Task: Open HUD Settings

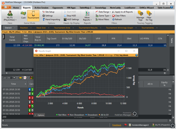Action: pyautogui.click(x=71, y=19)
